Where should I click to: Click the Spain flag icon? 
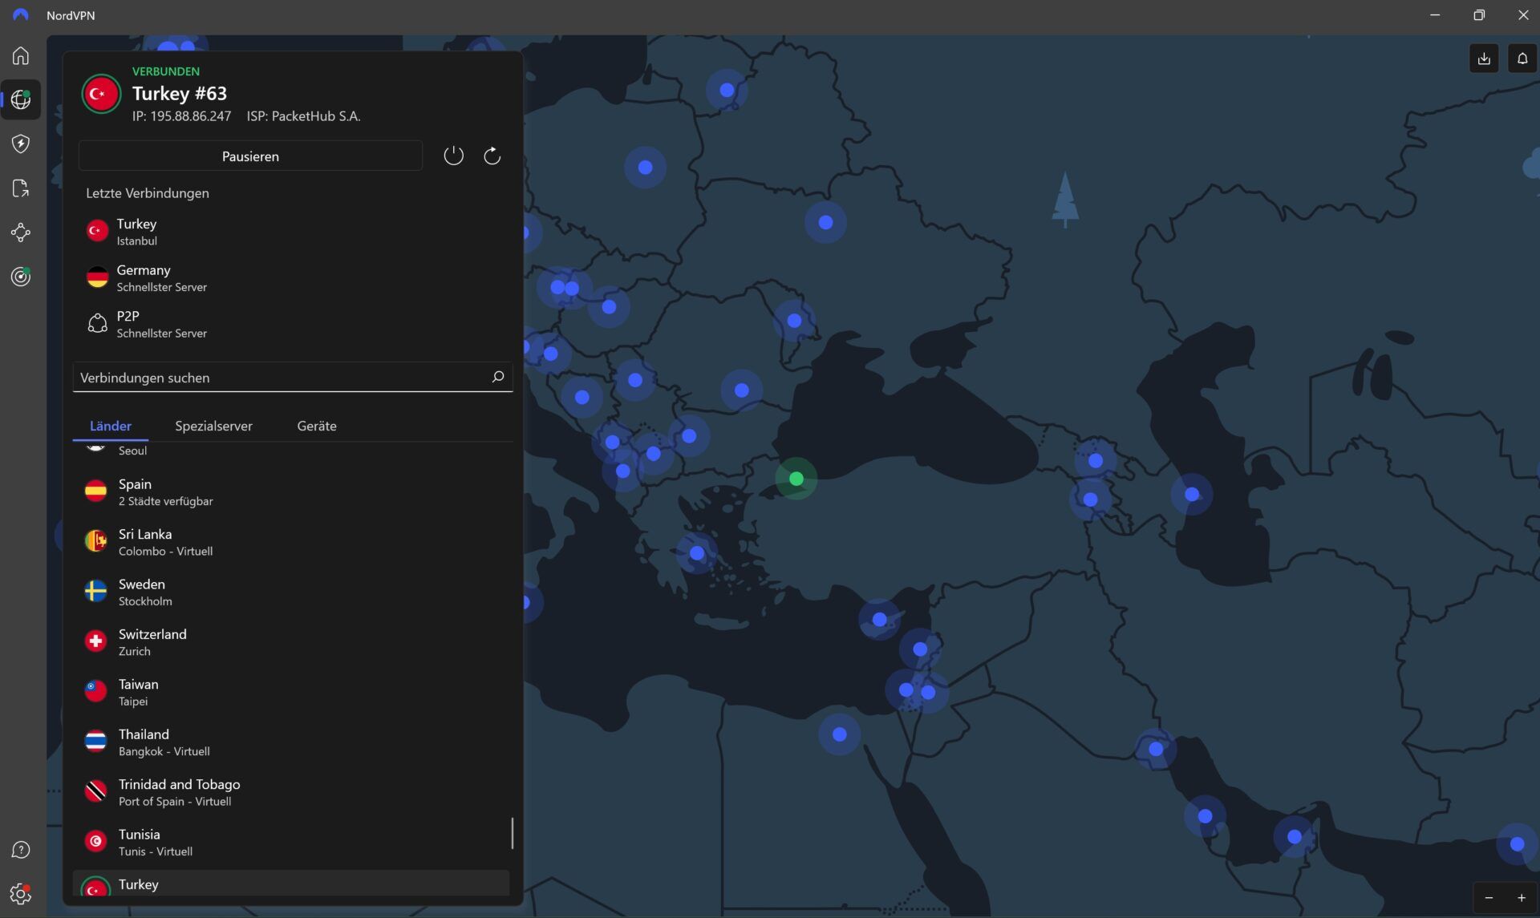(x=95, y=491)
